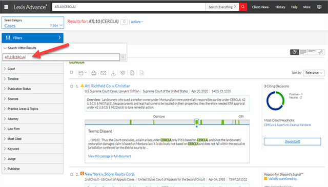Click the Shepardize button

pos(292,141)
